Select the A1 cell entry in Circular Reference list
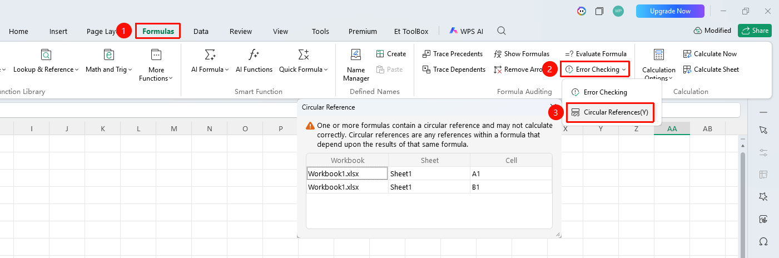The height and width of the screenshot is (258, 779). pos(511,173)
